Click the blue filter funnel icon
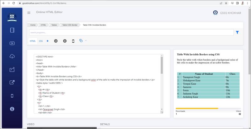 coord(238,32)
